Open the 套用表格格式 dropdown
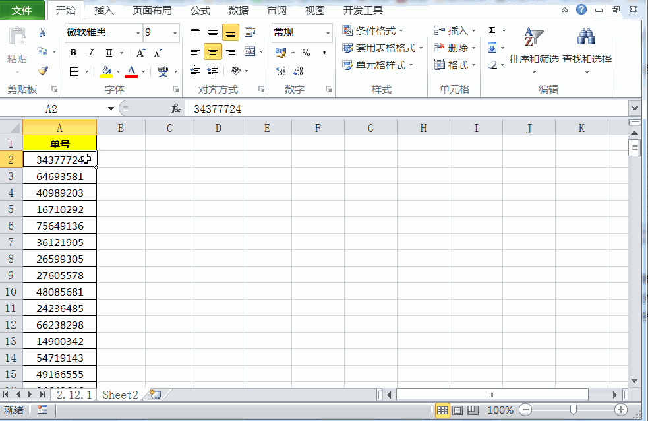This screenshot has width=648, height=421. point(383,48)
